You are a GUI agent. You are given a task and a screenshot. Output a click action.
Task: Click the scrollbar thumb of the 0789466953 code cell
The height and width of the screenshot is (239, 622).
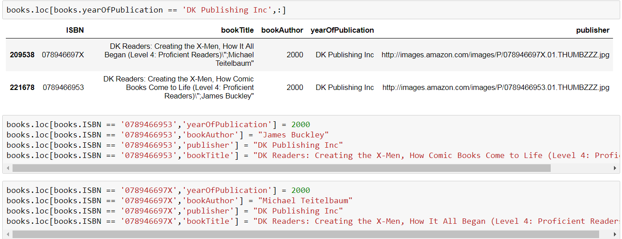tap(281, 168)
